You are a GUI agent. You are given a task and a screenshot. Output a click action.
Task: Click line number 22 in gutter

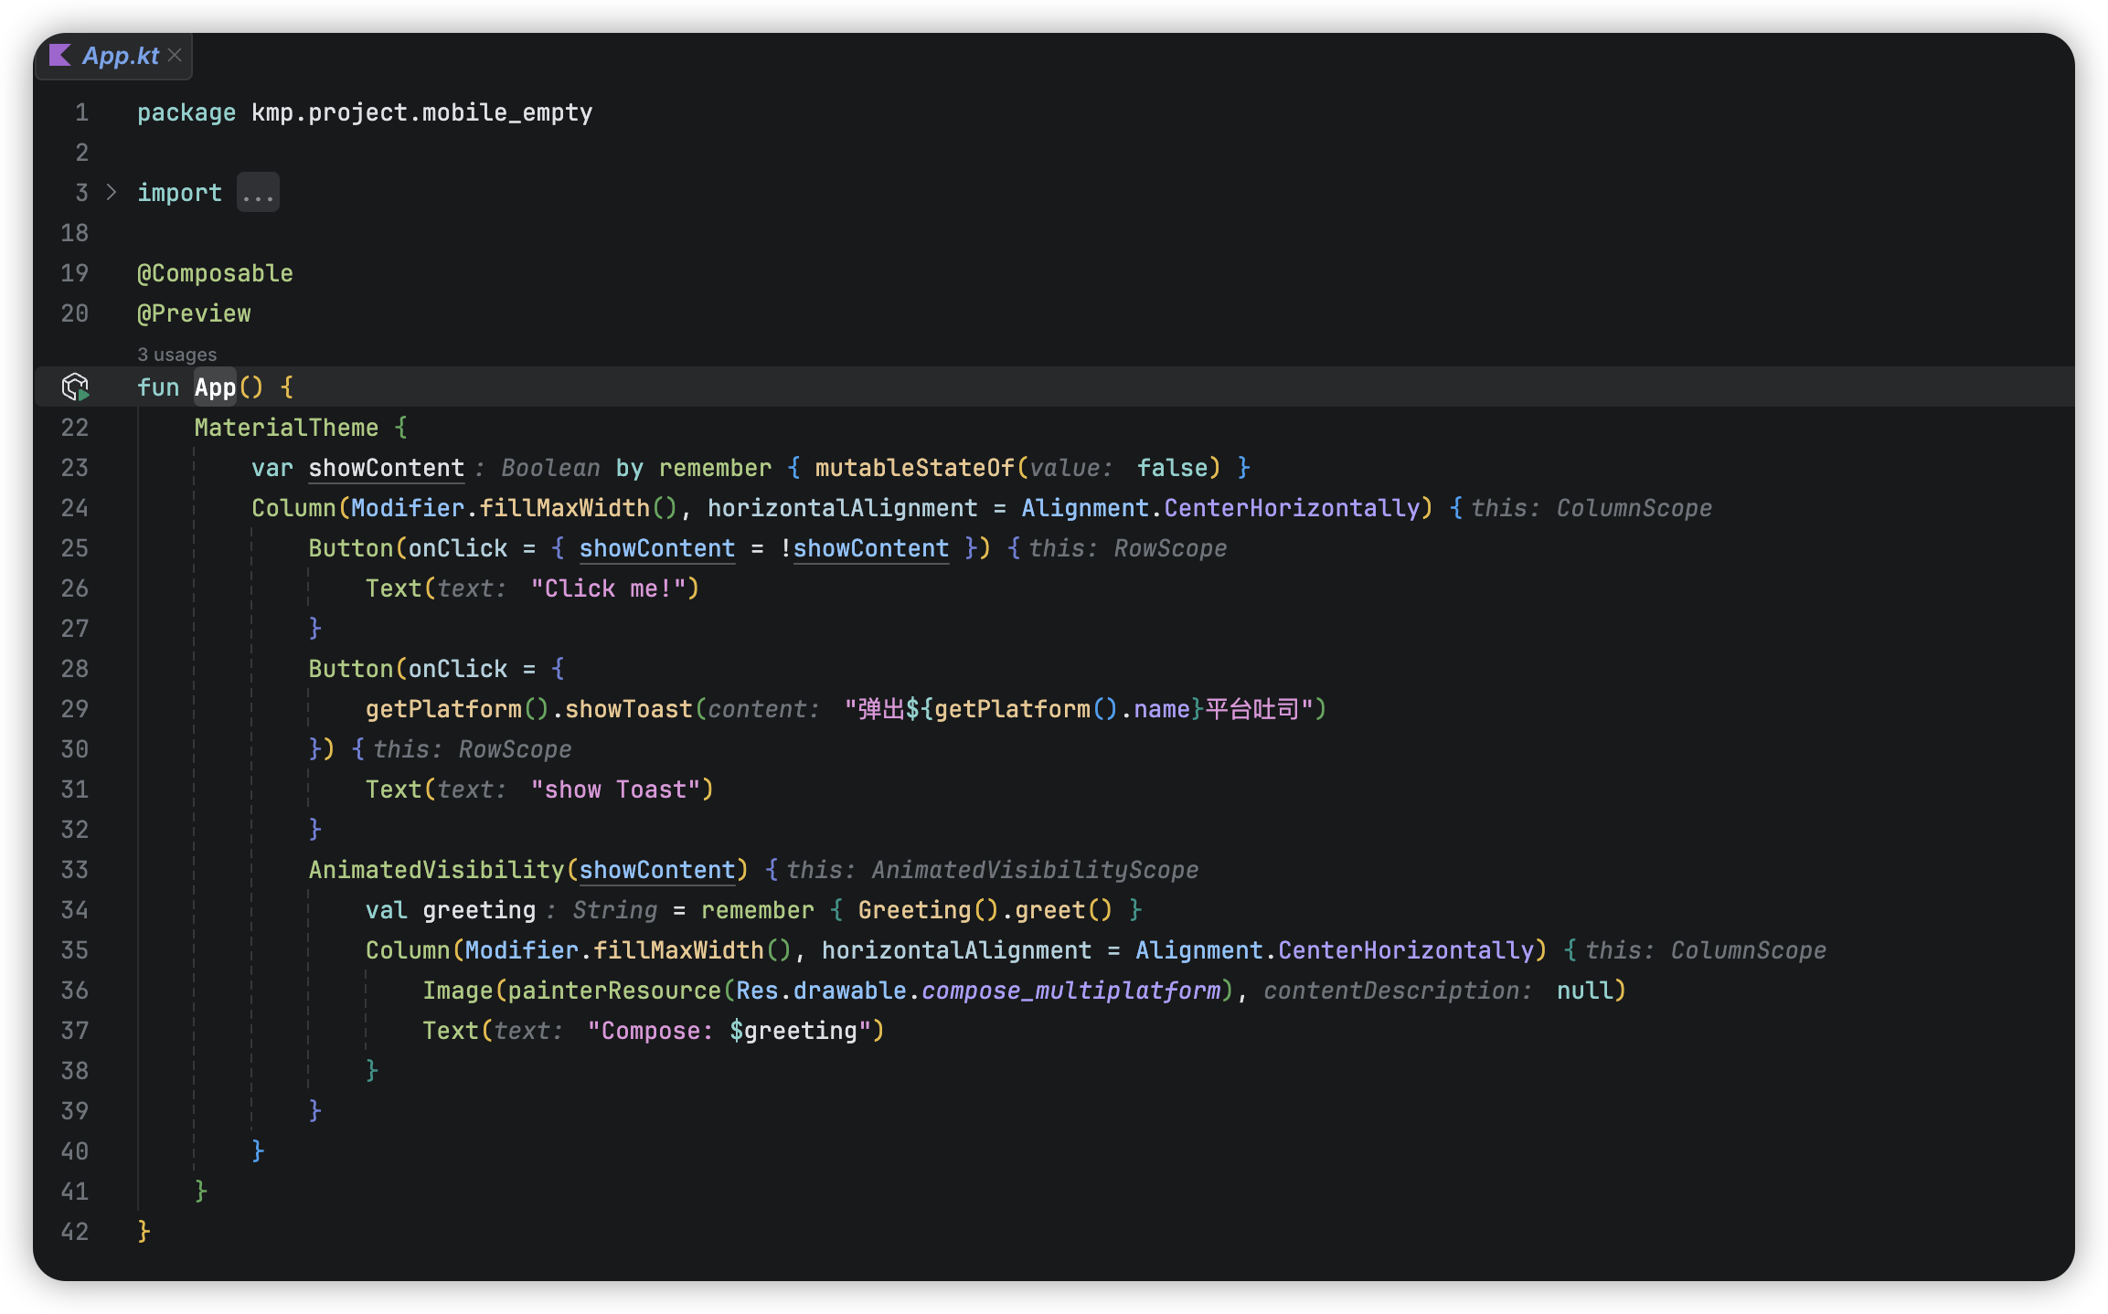pyautogui.click(x=75, y=428)
